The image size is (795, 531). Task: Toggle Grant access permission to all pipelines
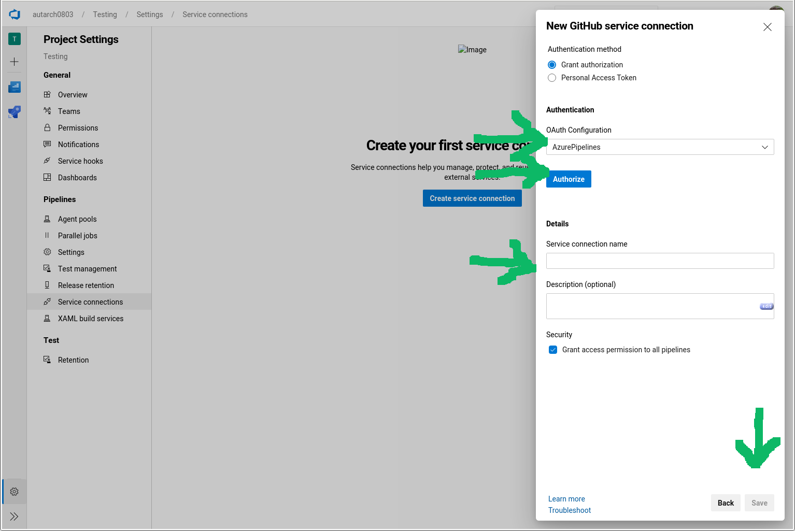click(553, 350)
